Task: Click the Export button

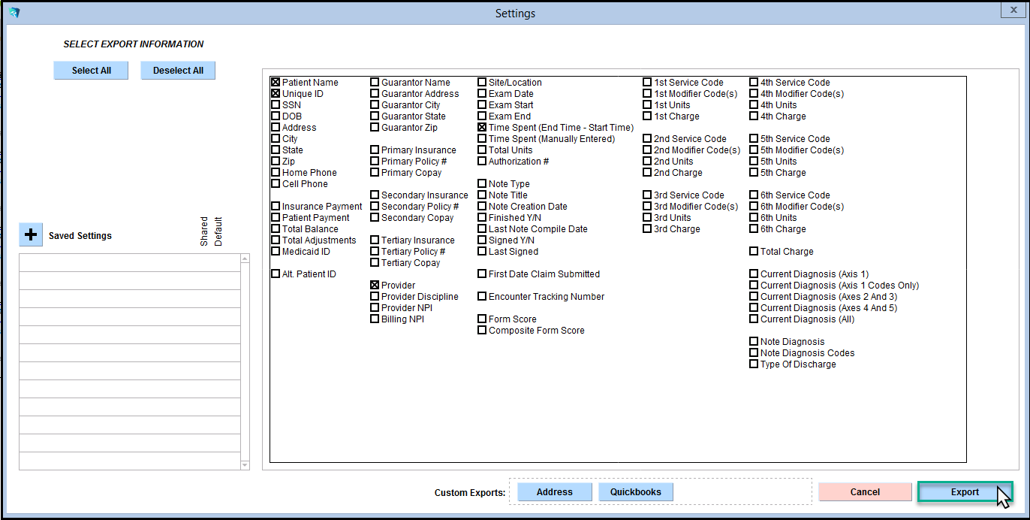Action: pyautogui.click(x=965, y=492)
